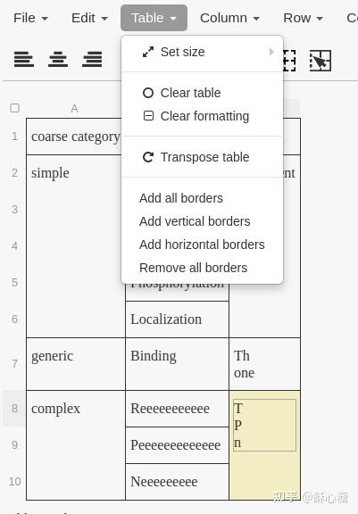
Task: Click the align center icon
Action: [x=58, y=60]
